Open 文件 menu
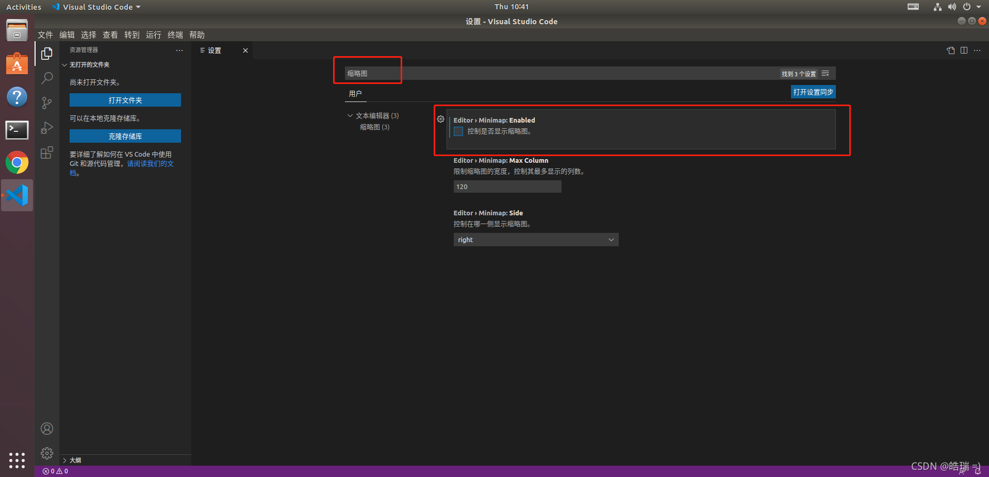The width and height of the screenshot is (989, 477). click(45, 35)
